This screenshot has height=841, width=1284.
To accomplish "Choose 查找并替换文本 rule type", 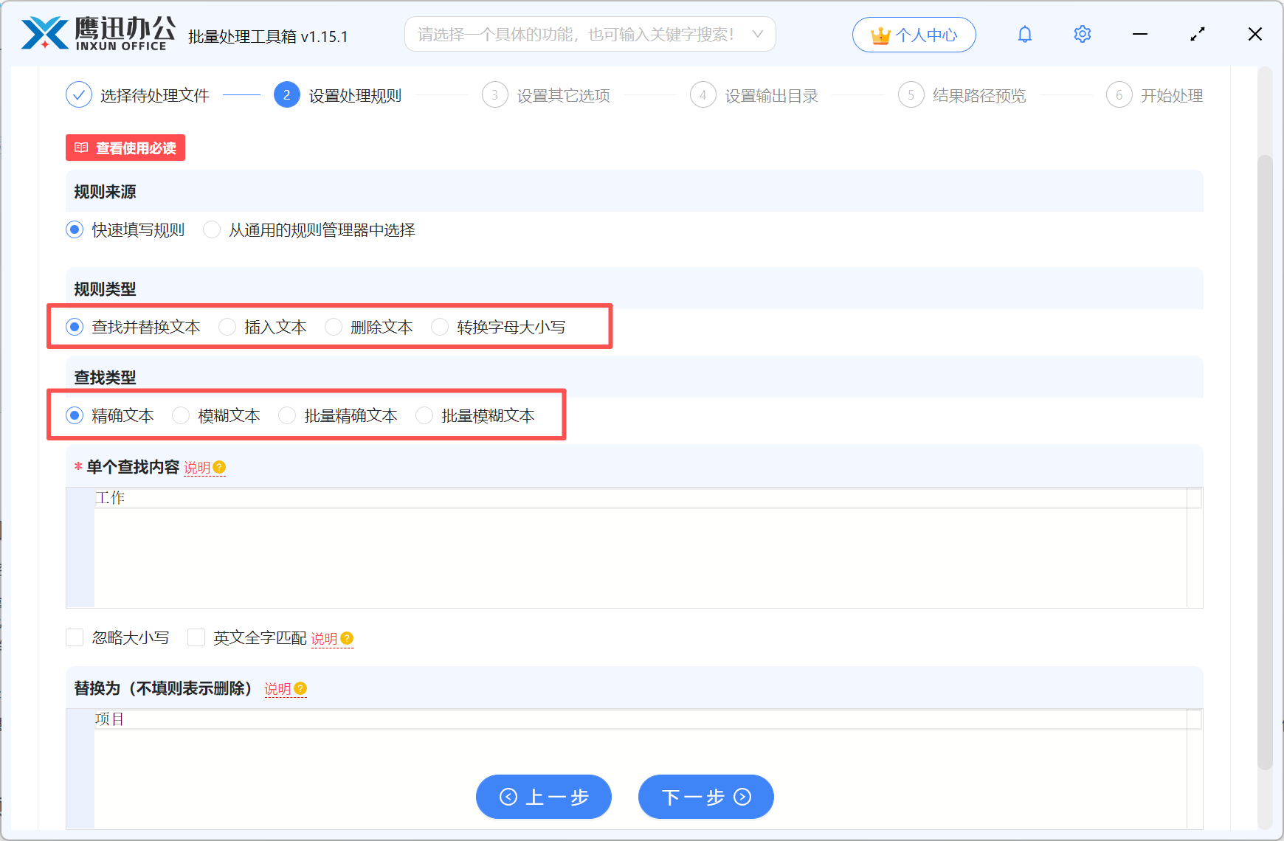I will point(75,327).
